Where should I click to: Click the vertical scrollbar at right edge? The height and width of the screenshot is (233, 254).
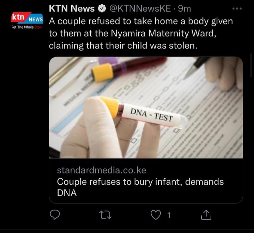251,63
